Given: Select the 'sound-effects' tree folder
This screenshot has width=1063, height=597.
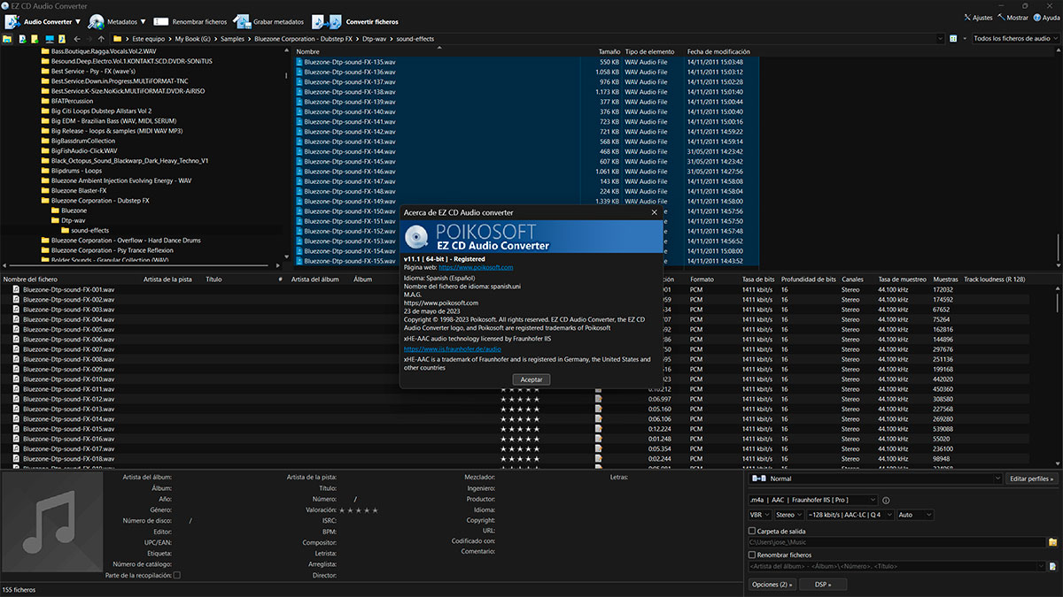Looking at the screenshot, I should [x=90, y=230].
